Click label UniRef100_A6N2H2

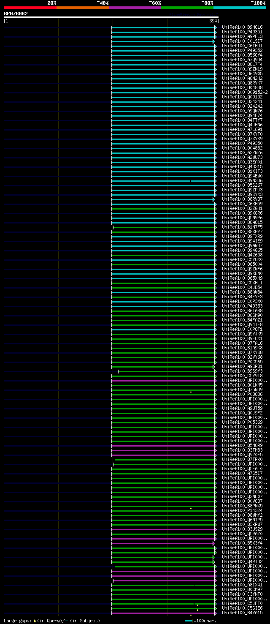click(x=242, y=78)
